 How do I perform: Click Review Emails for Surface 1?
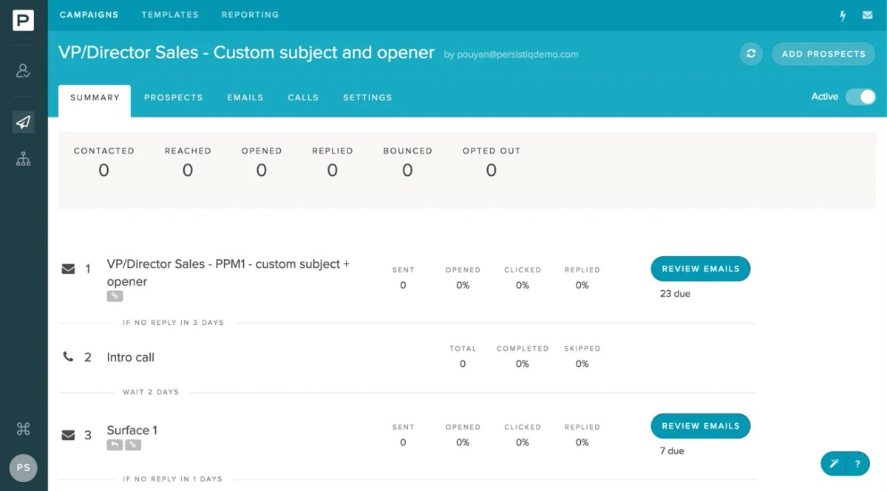click(701, 426)
